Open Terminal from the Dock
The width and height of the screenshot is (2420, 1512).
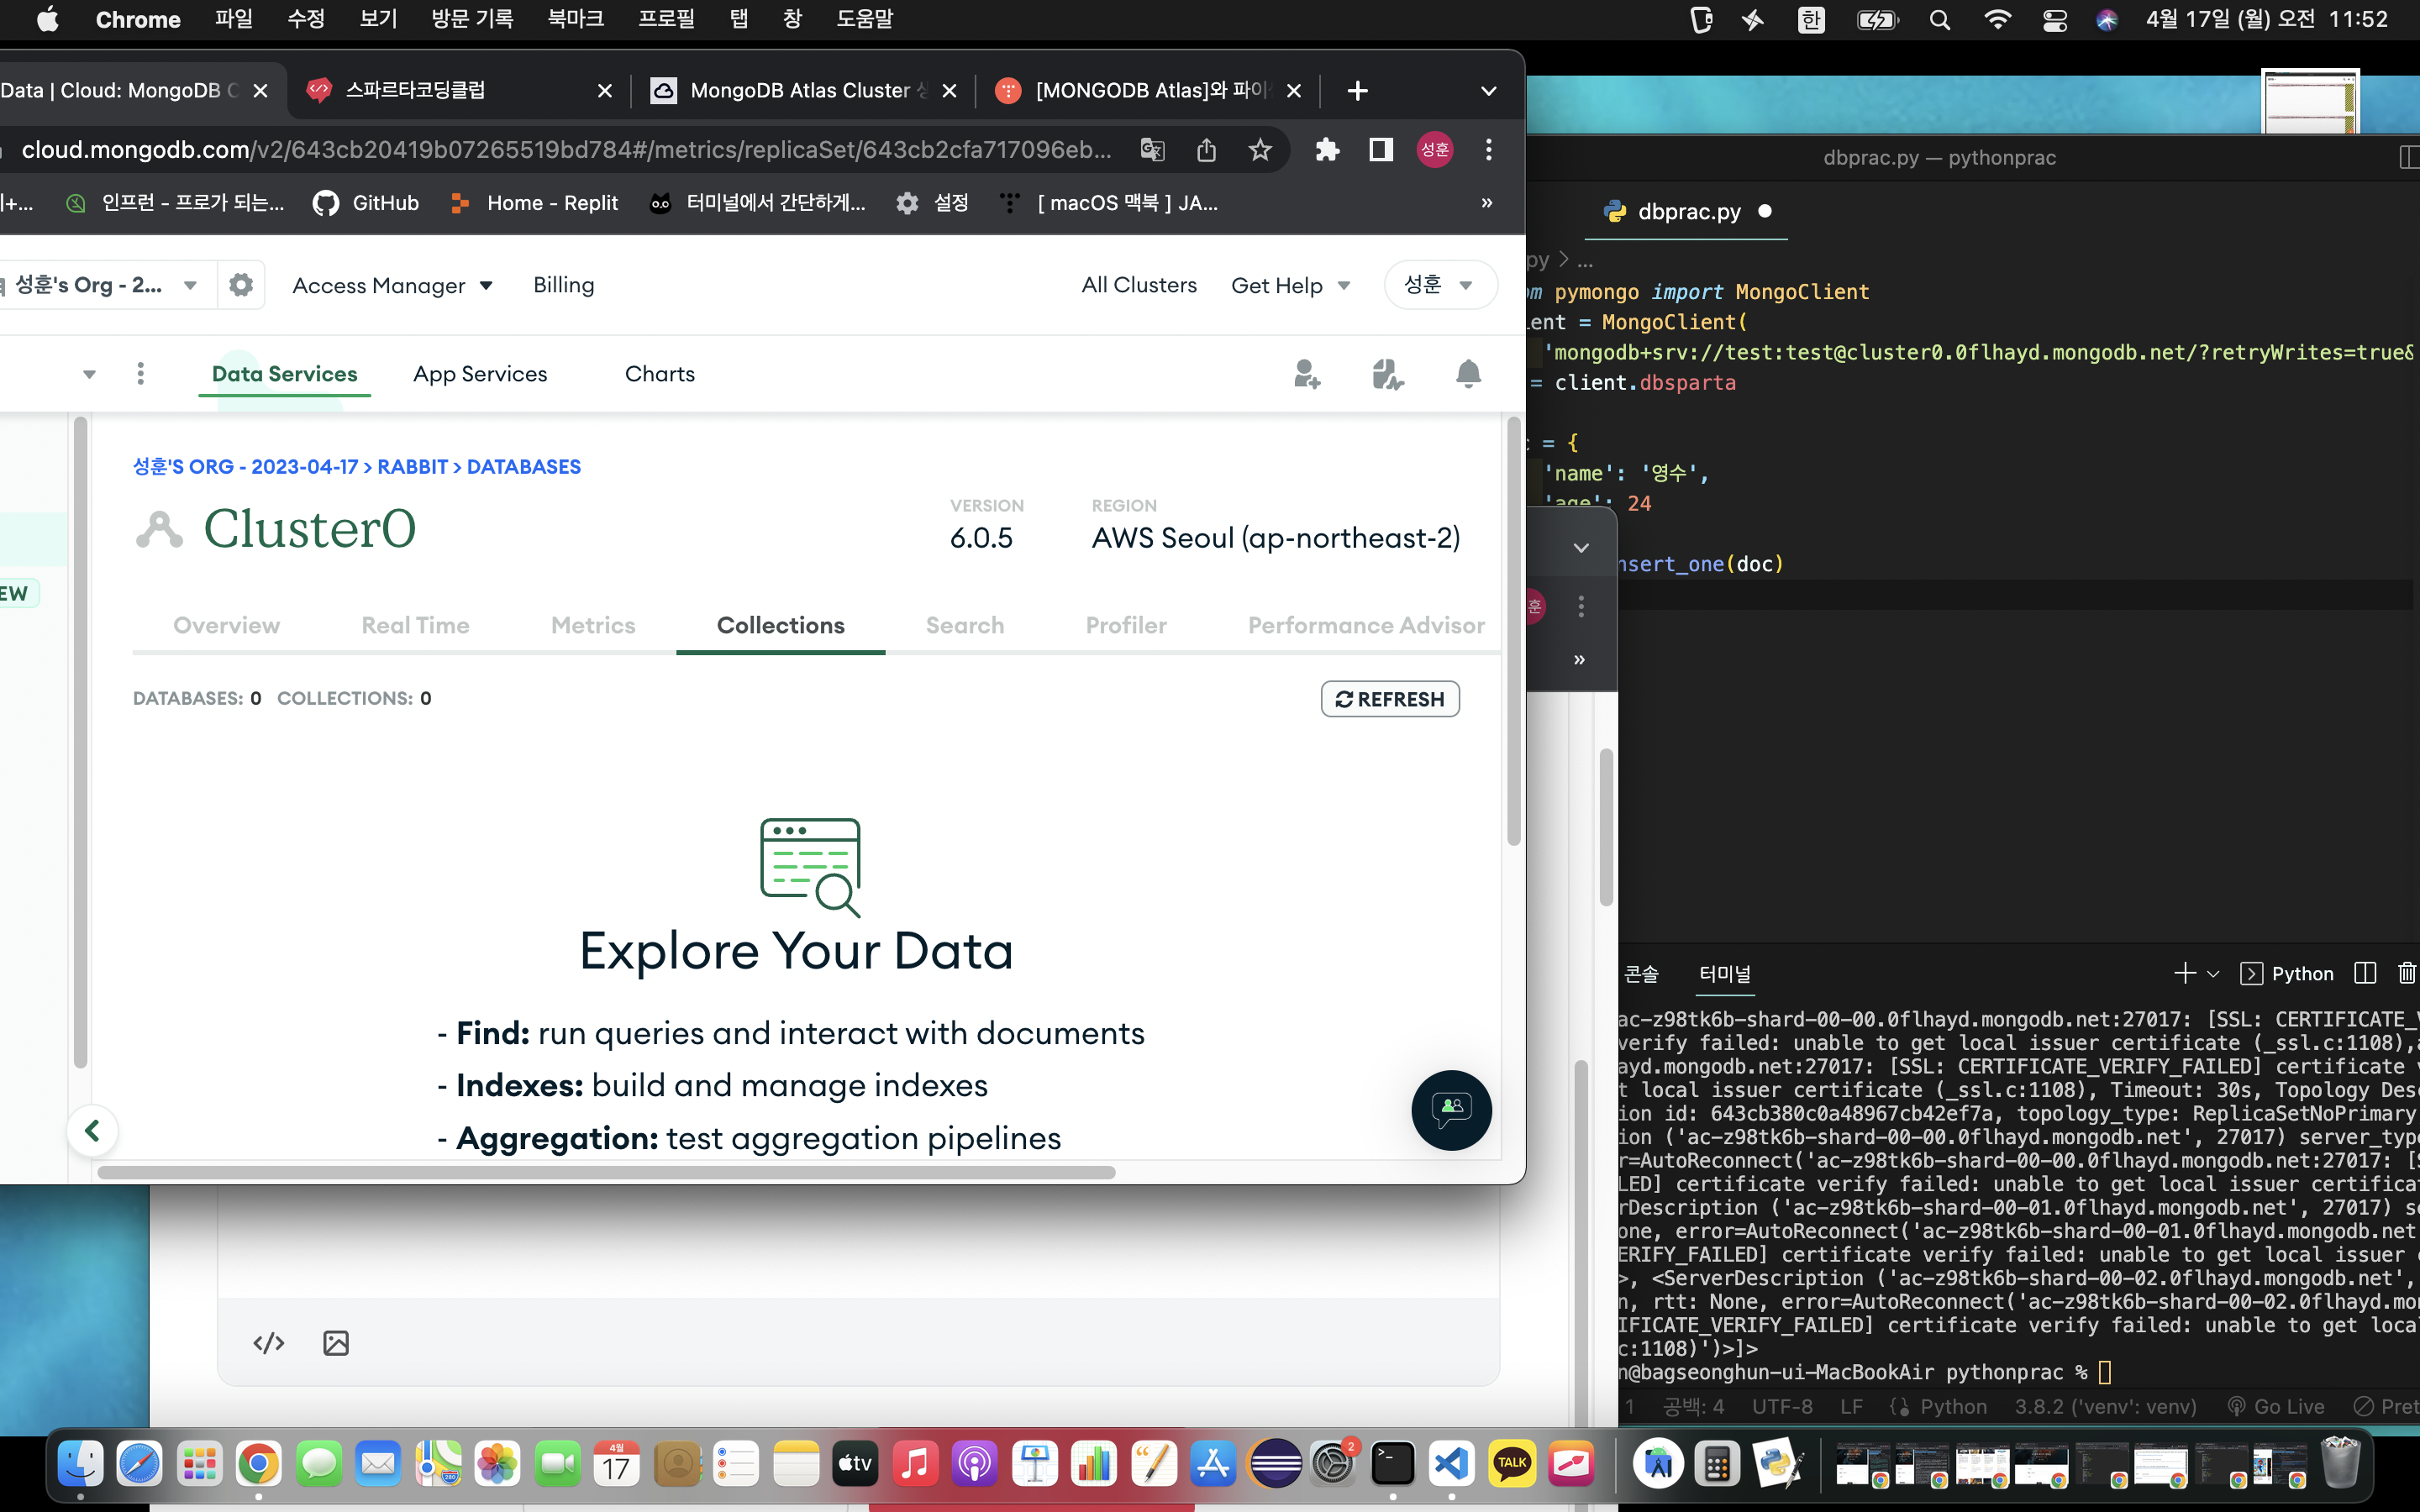pos(1392,1464)
